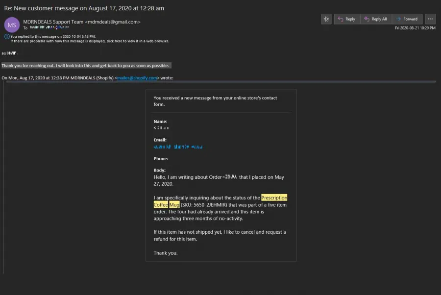The width and height of the screenshot is (441, 295).
Task: Click the MDRNDEALS Support Team sender name
Action: (x=53, y=22)
